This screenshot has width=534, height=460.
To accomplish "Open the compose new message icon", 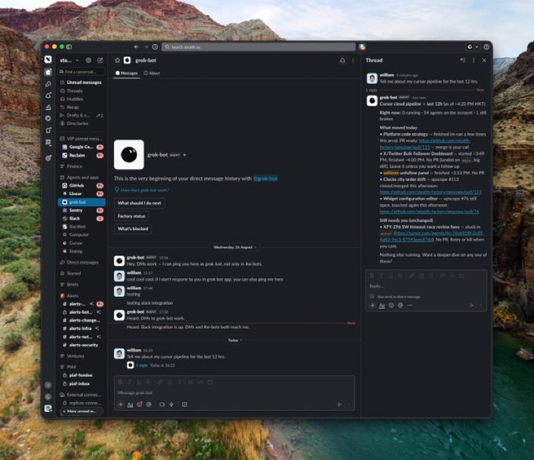I will point(100,60).
